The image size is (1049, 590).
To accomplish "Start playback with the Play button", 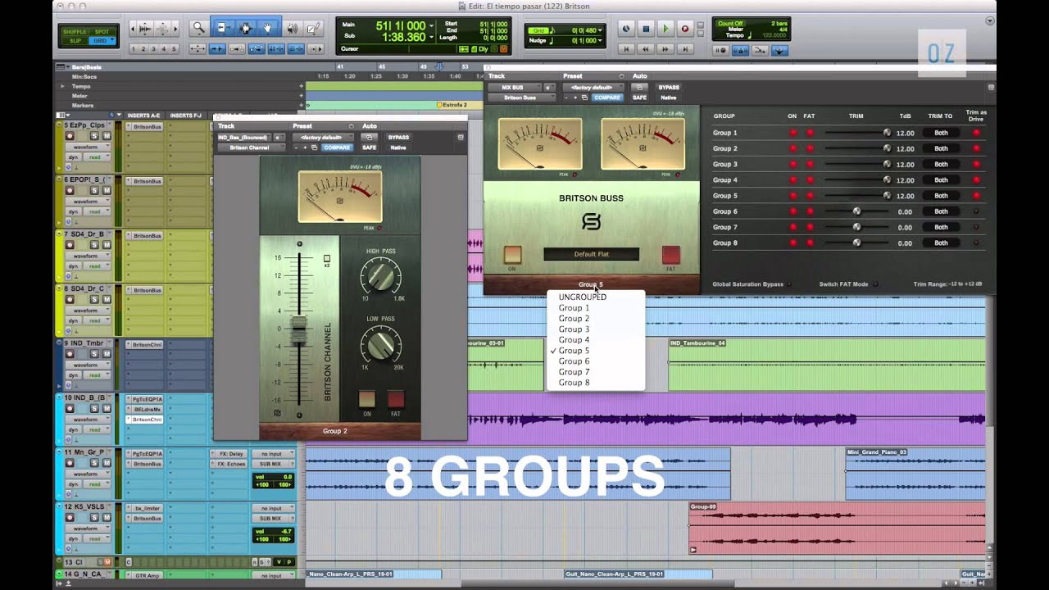I will 665,29.
